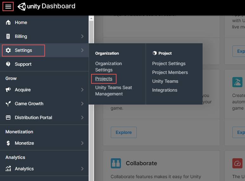
Task: Click the teal cloud build icon
Action: click(x=237, y=82)
